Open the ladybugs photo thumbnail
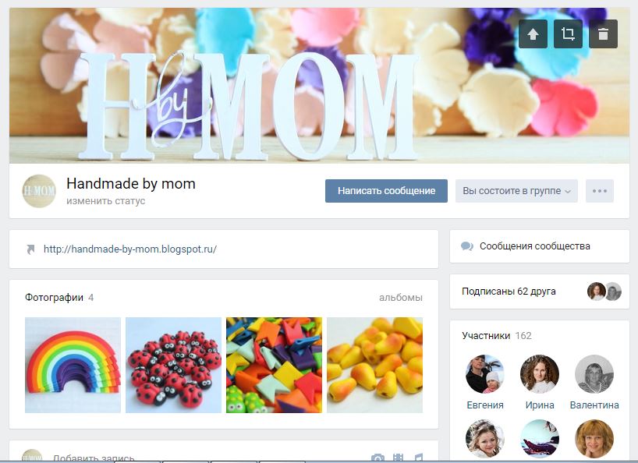 pos(173,365)
